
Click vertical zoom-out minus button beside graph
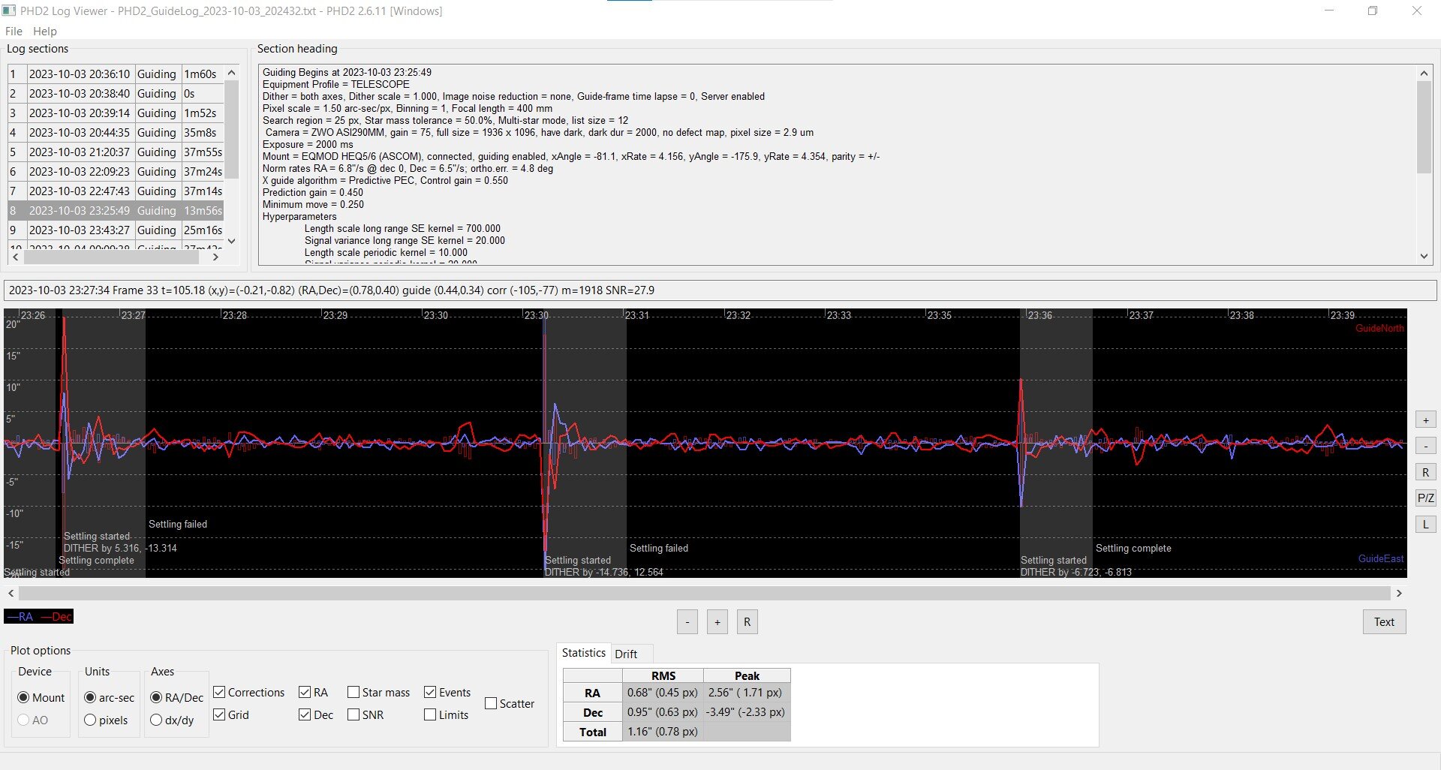pos(1425,447)
